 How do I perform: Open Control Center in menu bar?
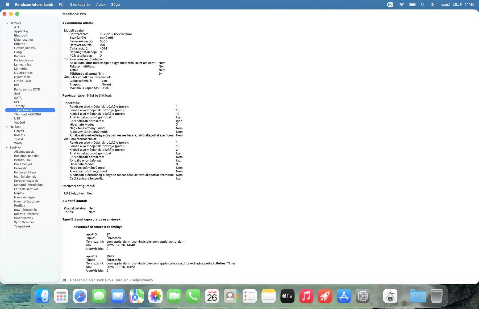433,5
